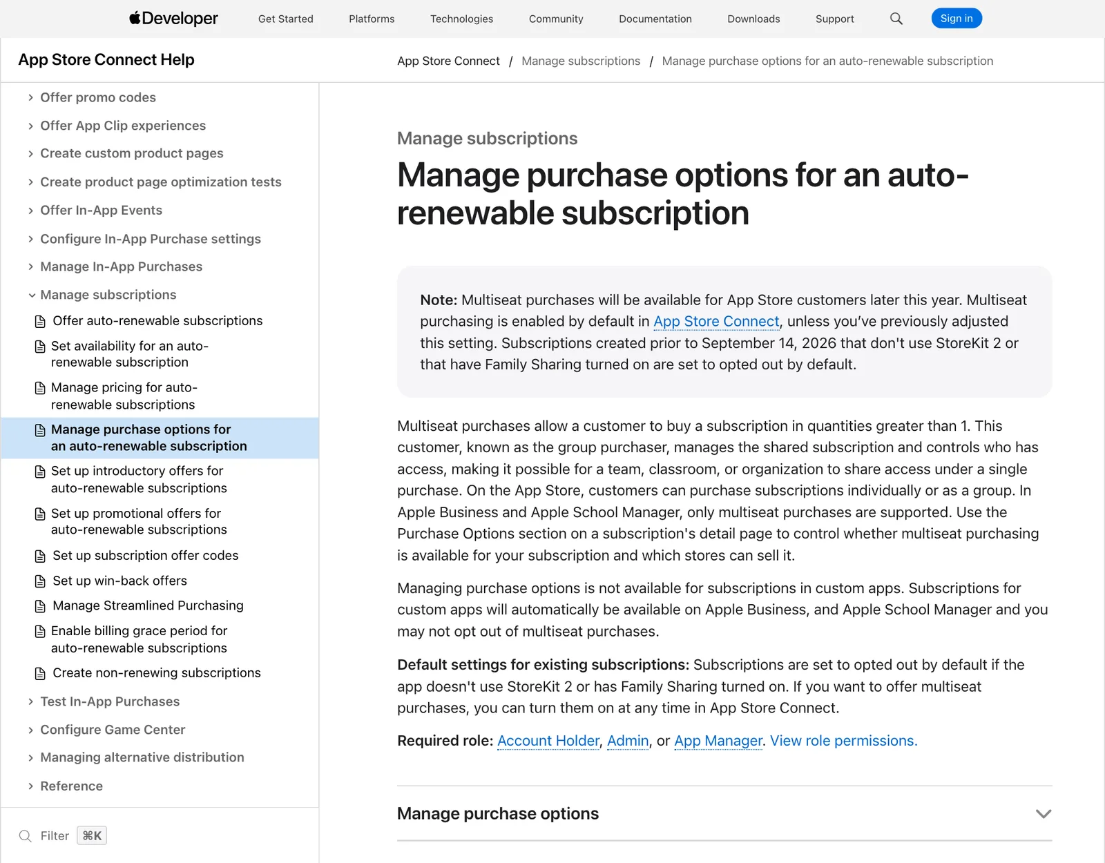Open the App Manager role link
The height and width of the screenshot is (863, 1105).
(x=718, y=741)
